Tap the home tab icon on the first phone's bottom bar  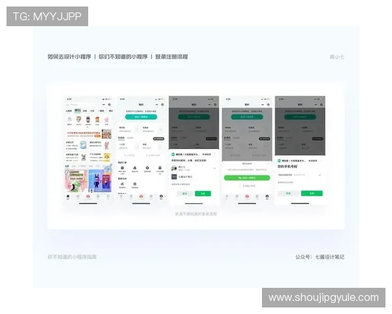point(68,197)
